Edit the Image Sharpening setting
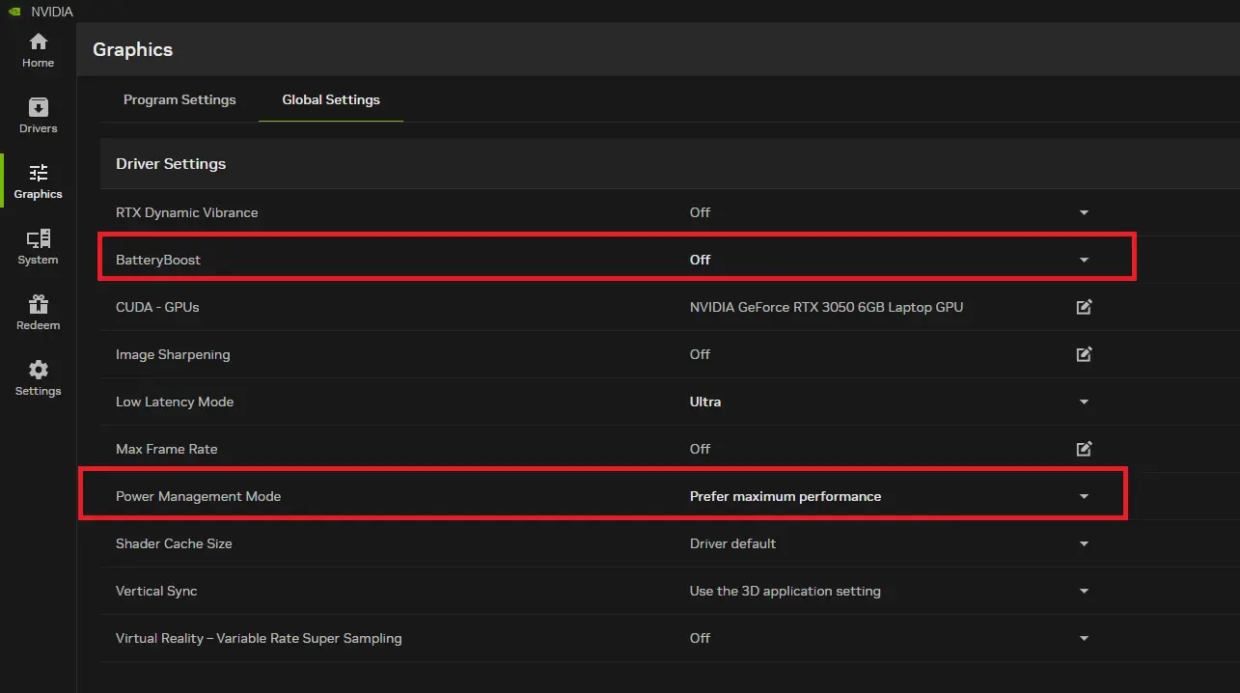 tap(1084, 354)
